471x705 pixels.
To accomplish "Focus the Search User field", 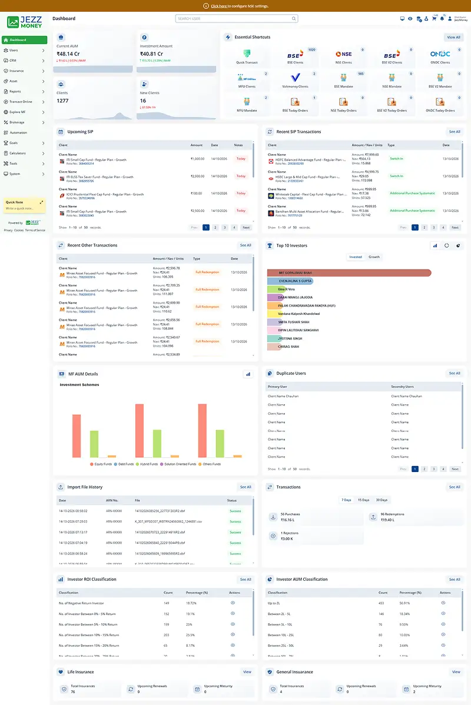I will click(237, 18).
